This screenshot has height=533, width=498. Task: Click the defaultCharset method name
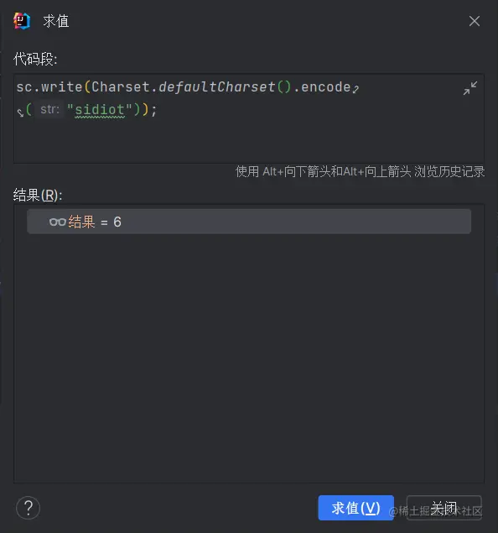[216, 87]
